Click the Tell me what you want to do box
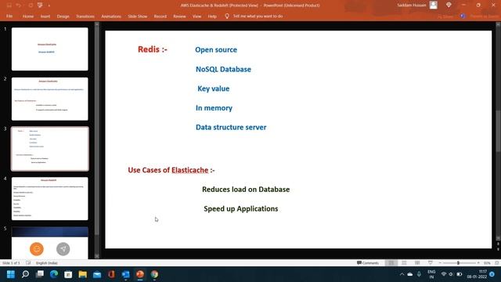Screen dimensions: 501x282 [258, 16]
